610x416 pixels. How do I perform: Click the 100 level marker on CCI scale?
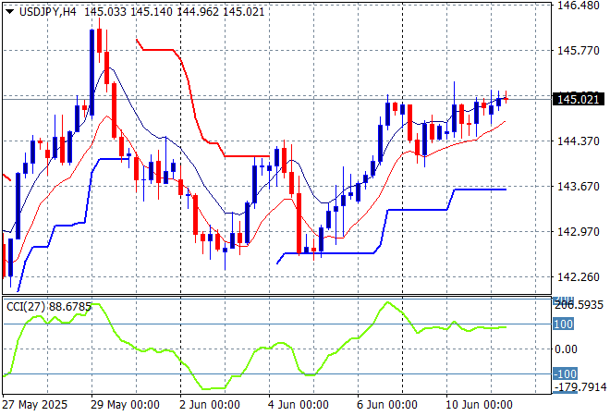tap(564, 324)
